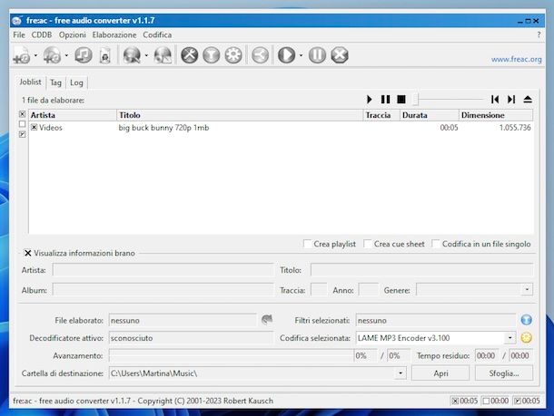Click the round share toolbar icon

point(260,55)
